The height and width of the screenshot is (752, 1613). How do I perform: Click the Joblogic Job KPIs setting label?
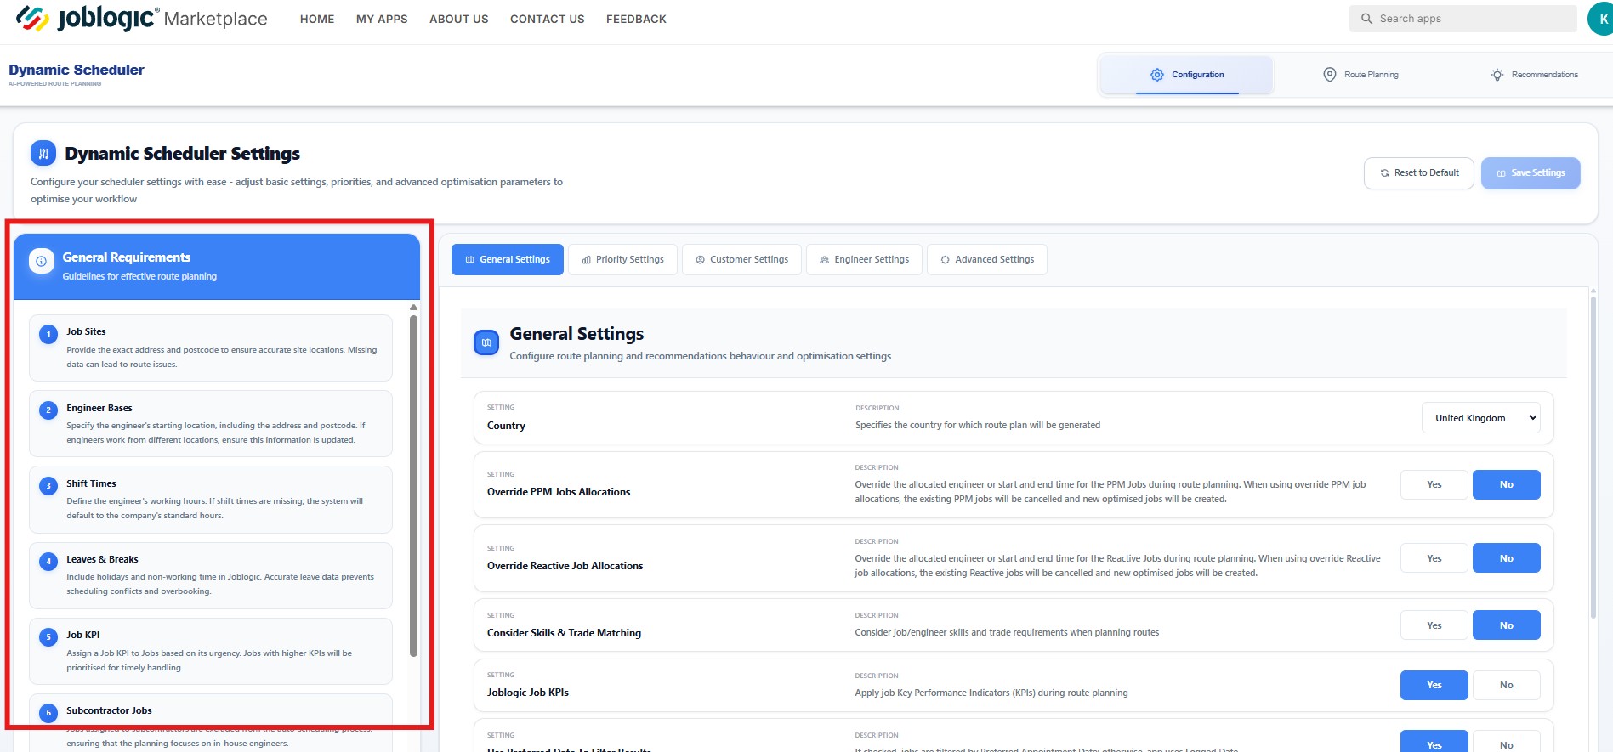528,693
